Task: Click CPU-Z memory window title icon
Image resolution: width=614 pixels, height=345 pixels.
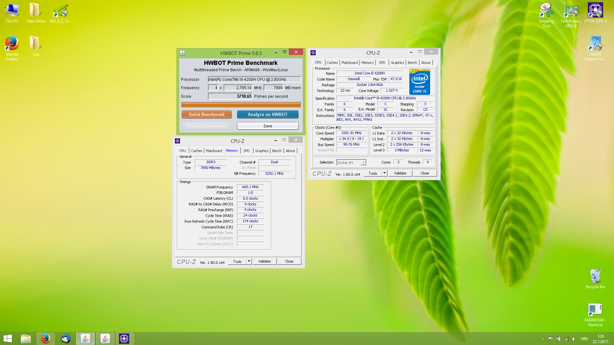Action: tap(177, 141)
